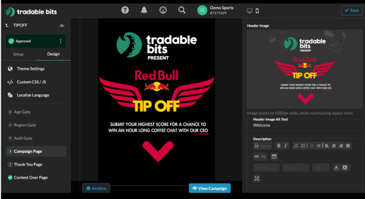Switch to the Design tab
The image size is (365, 199).
[53, 54]
